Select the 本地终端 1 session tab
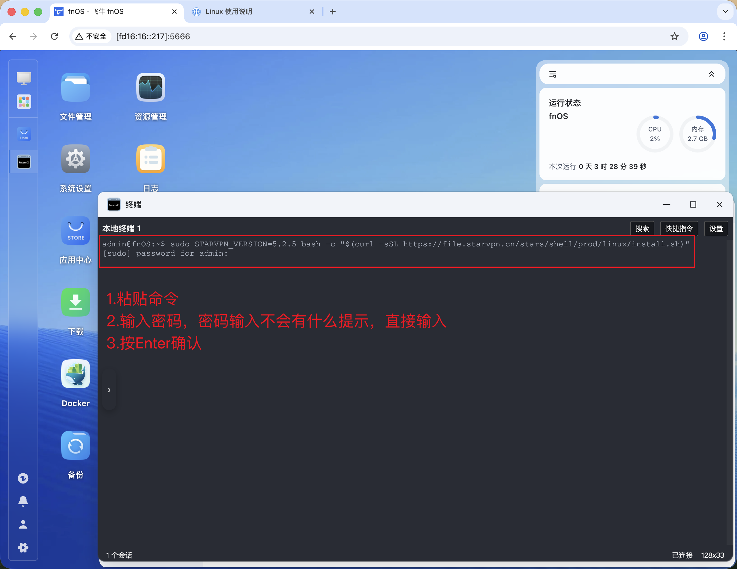737x569 pixels. (122, 228)
